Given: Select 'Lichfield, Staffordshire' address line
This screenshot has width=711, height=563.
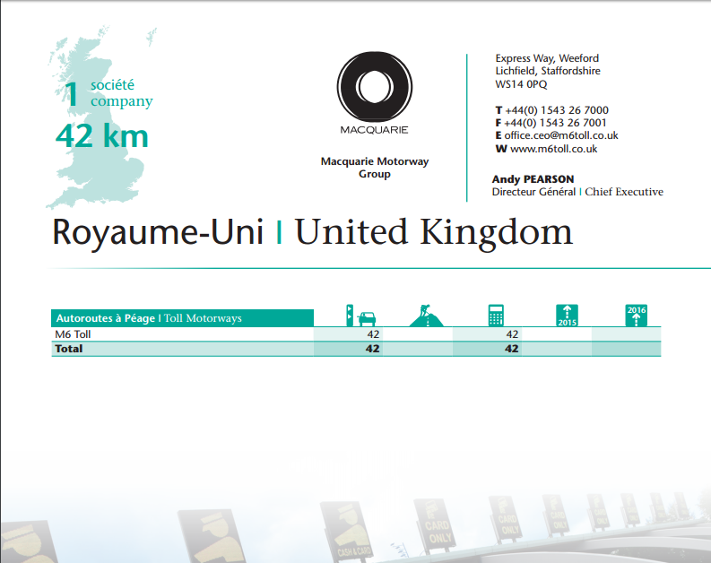Looking at the screenshot, I should pyautogui.click(x=548, y=71).
